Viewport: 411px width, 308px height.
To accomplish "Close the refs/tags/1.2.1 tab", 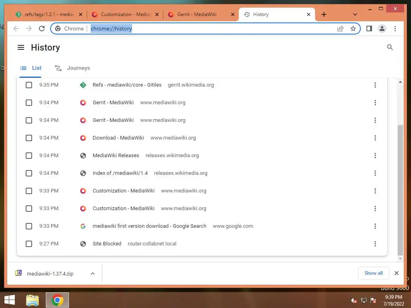I will 81,14.
